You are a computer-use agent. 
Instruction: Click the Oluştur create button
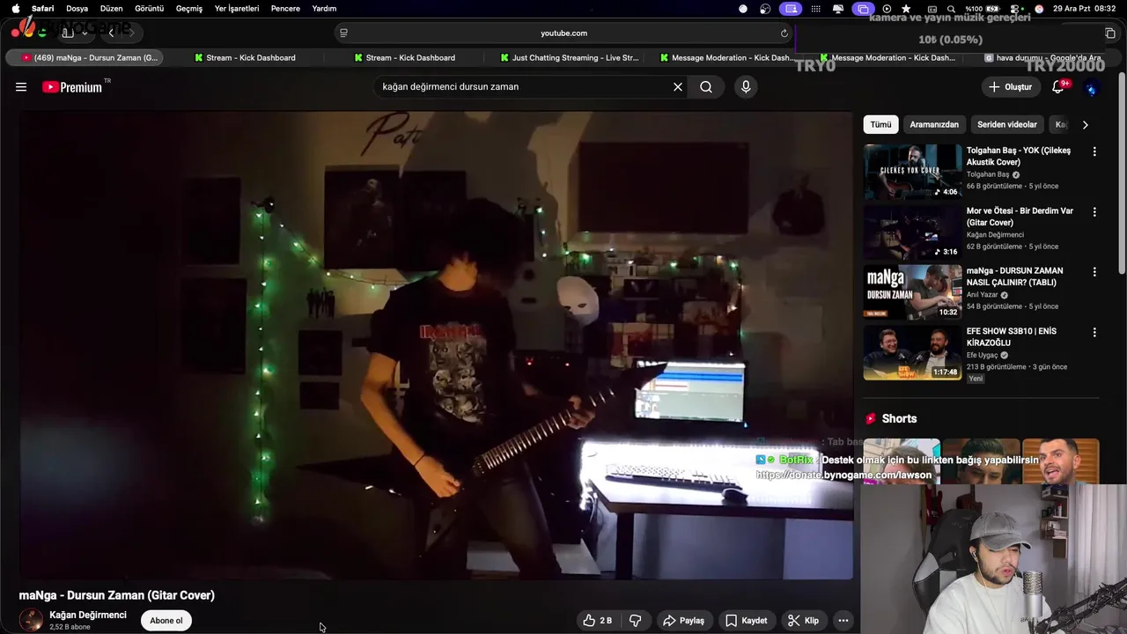click(1011, 87)
